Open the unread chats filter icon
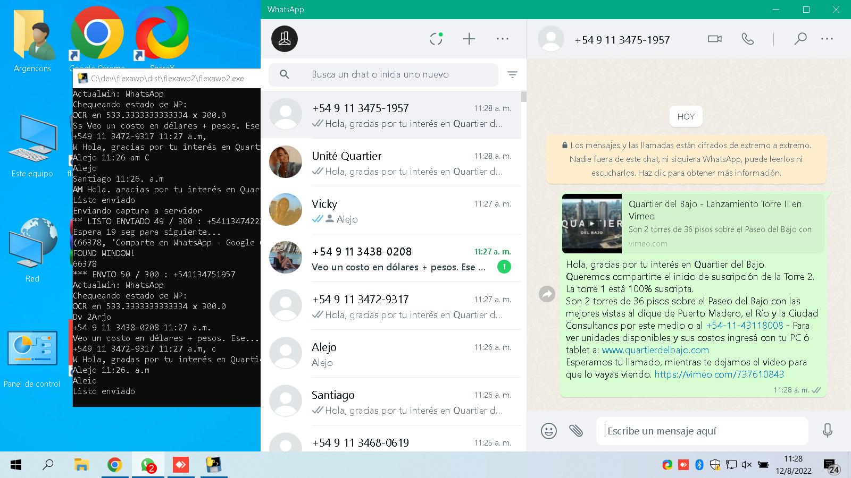 tap(512, 75)
